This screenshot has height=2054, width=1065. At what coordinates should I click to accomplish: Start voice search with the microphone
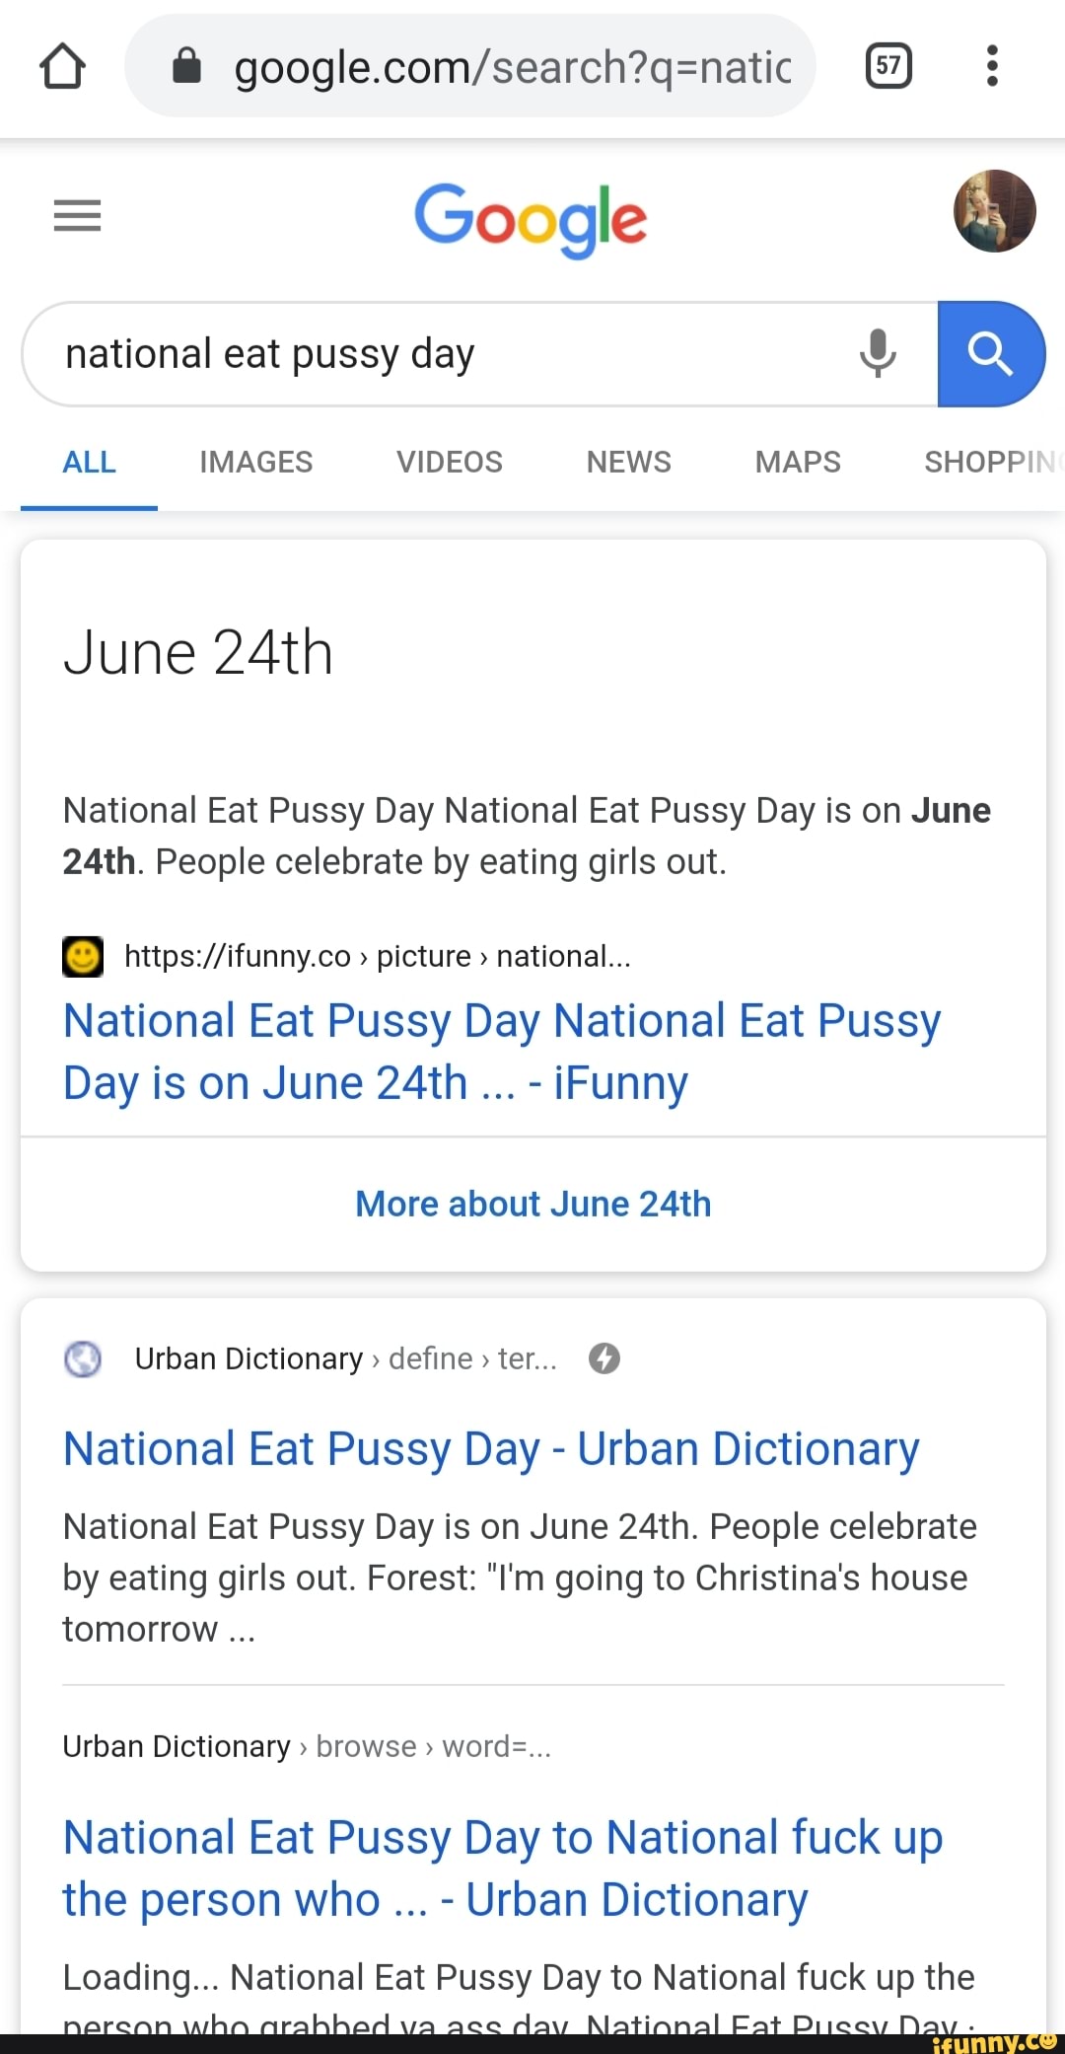point(877,353)
